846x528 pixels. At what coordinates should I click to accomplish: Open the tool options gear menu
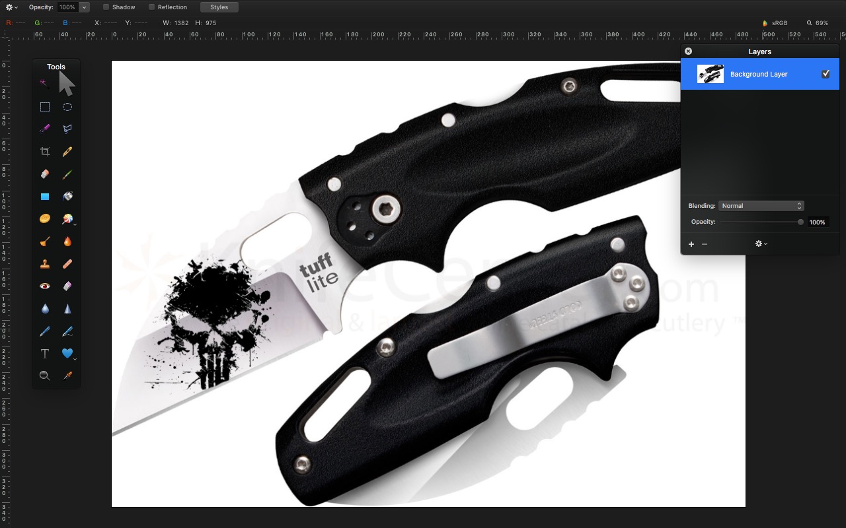(x=11, y=7)
